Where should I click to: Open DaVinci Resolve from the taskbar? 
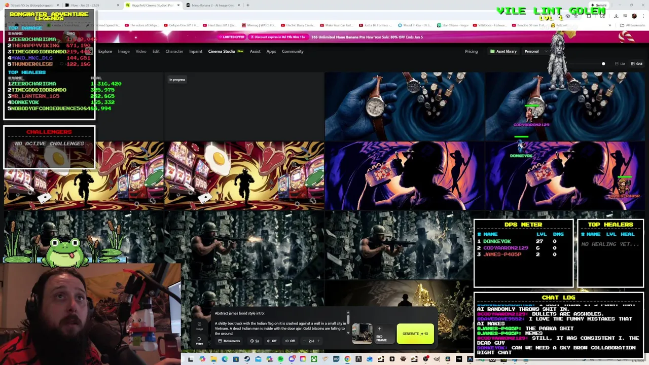[448, 359]
